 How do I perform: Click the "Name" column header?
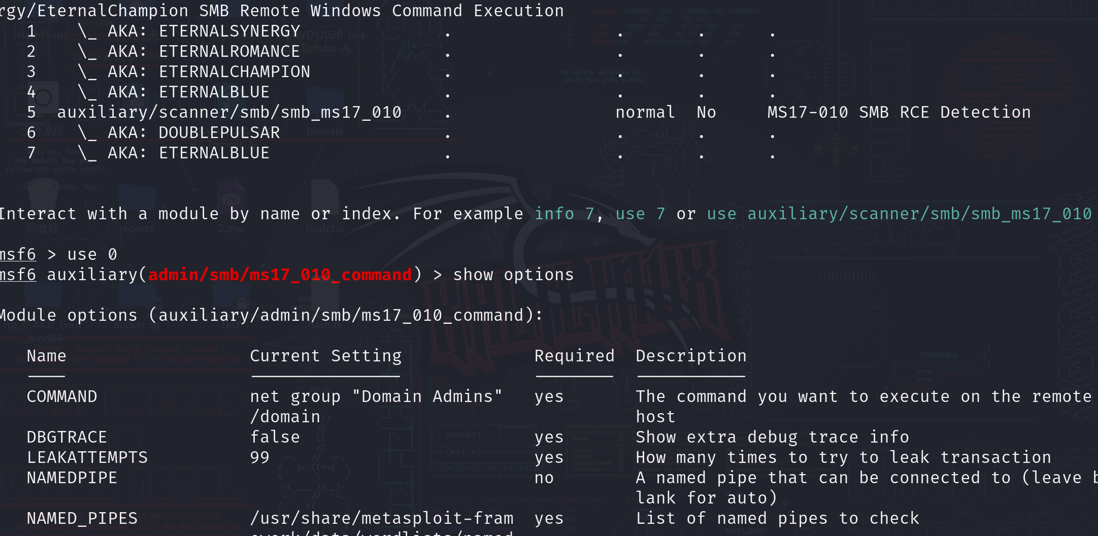(x=47, y=356)
